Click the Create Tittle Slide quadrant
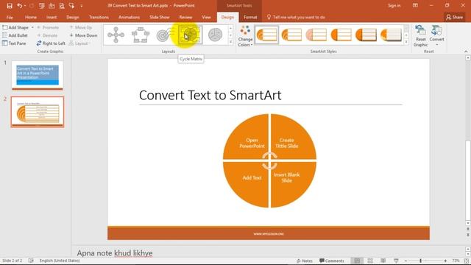The width and height of the screenshot is (471, 265). tap(293, 137)
